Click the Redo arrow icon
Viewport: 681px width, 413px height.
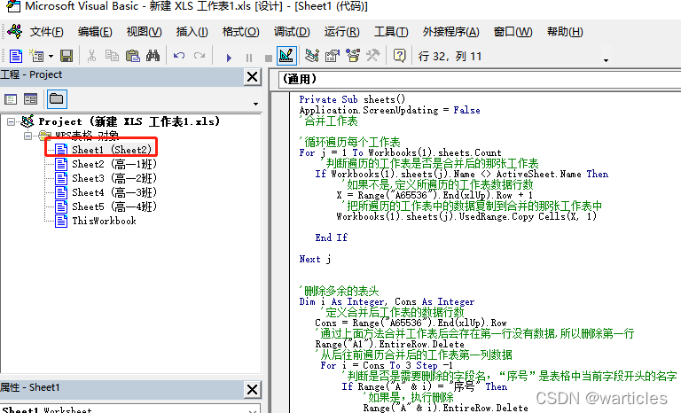200,56
